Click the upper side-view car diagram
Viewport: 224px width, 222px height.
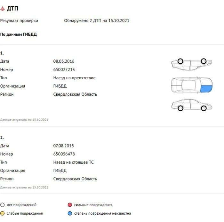pyautogui.click(x=191, y=64)
